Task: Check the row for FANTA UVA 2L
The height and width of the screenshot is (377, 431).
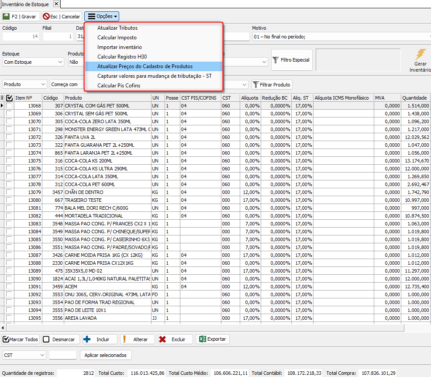Action: pyautogui.click(x=9, y=137)
